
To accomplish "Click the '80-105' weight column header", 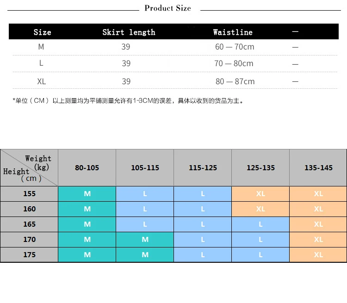I will [87, 168].
